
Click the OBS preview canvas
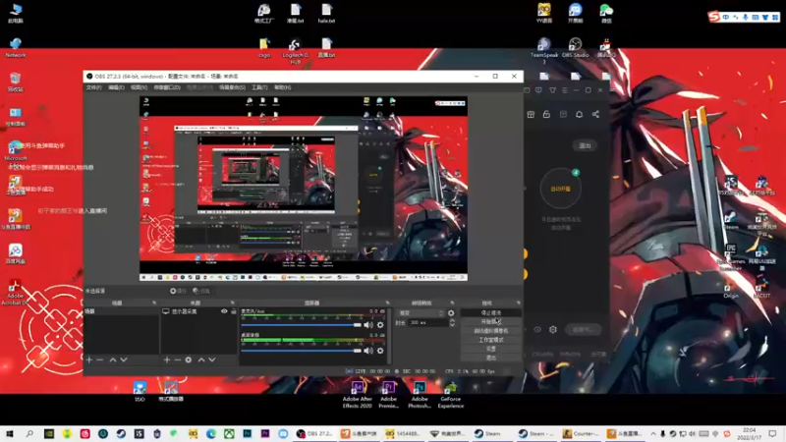(x=304, y=189)
